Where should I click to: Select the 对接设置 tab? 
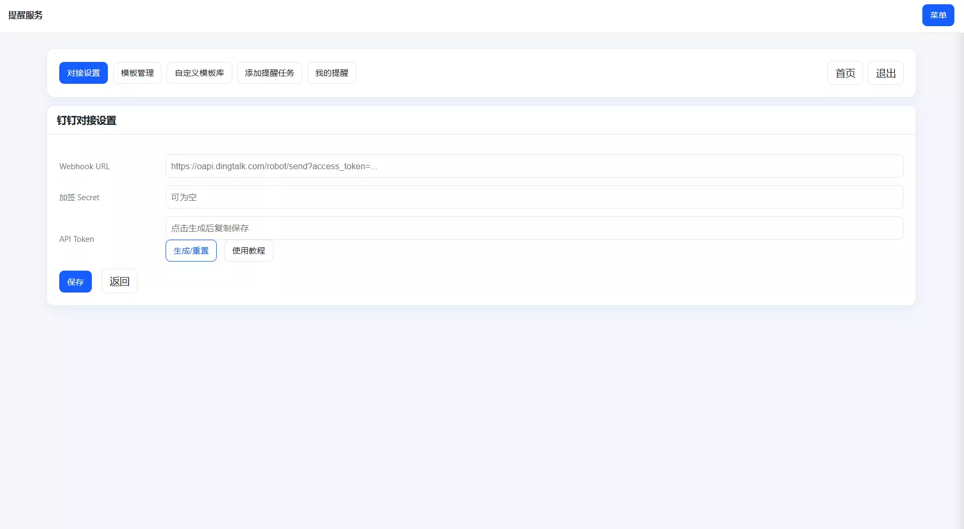[x=83, y=73]
